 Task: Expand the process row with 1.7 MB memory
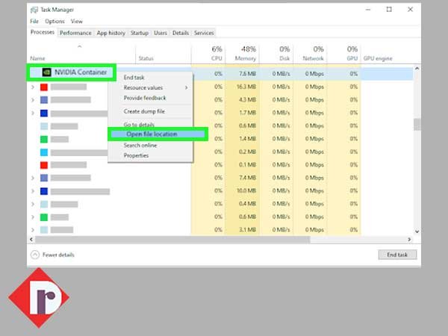click(x=33, y=113)
